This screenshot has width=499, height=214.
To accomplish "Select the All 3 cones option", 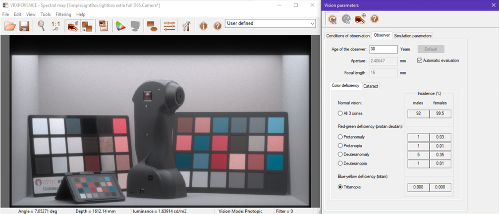I will pos(340,114).
